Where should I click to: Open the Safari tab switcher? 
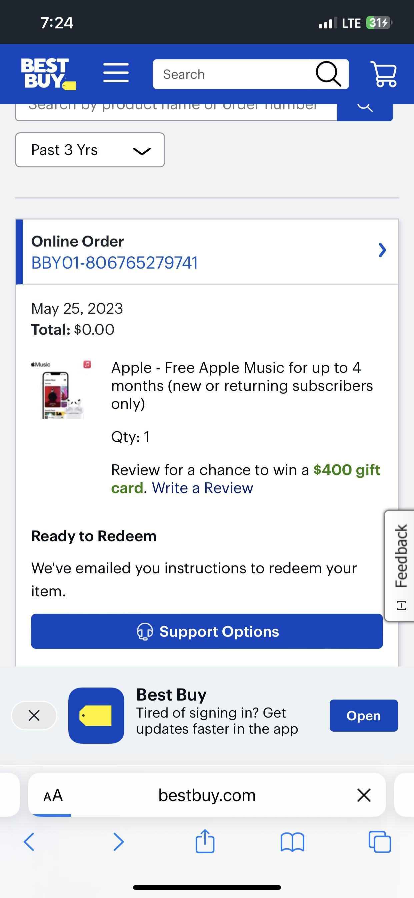(380, 841)
